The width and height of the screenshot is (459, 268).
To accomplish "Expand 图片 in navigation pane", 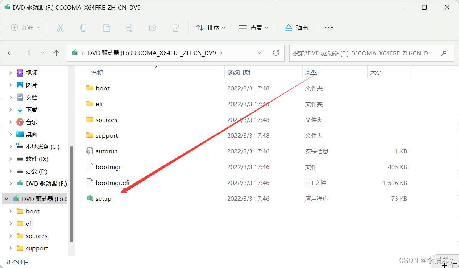I will click(10, 85).
